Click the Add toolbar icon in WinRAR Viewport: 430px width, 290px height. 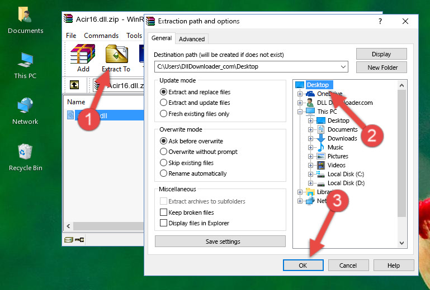click(83, 58)
